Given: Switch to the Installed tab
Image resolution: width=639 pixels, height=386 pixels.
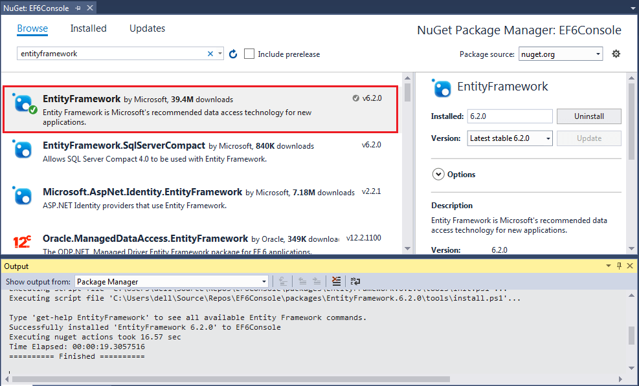Looking at the screenshot, I should 87,28.
